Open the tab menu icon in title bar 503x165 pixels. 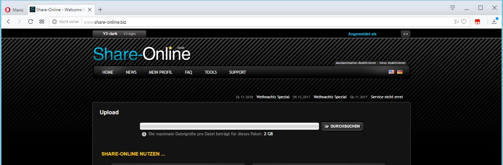[452, 8]
